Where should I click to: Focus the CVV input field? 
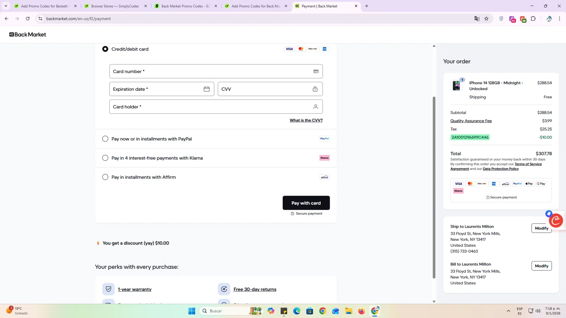point(270,89)
